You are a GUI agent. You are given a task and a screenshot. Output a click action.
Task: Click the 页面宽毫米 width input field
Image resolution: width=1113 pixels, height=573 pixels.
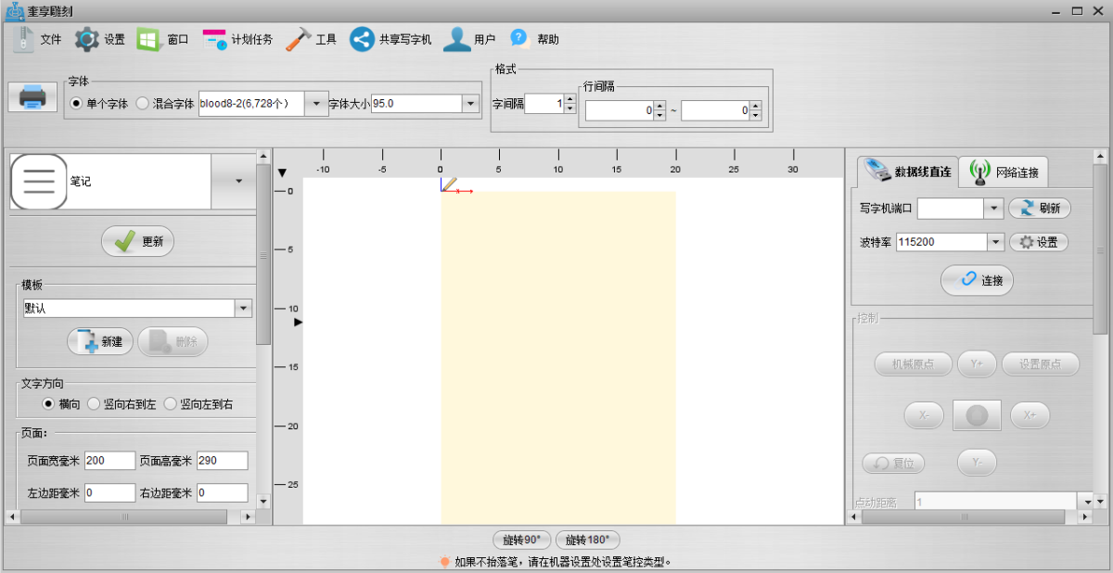pos(109,461)
